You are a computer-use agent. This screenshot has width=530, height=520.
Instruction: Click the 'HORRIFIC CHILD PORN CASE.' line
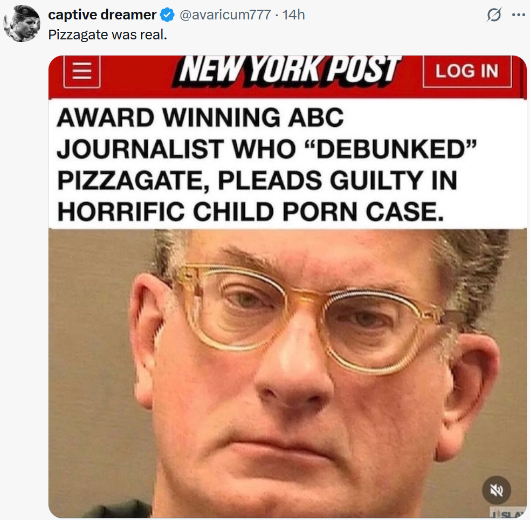tap(250, 211)
